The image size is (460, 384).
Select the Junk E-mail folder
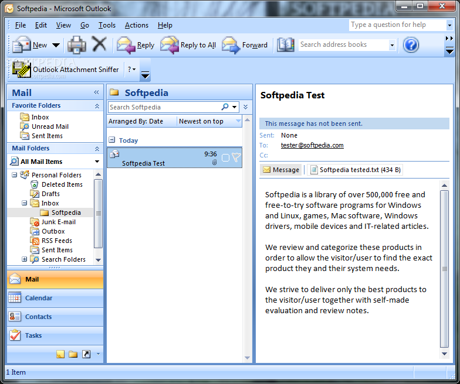[53, 222]
